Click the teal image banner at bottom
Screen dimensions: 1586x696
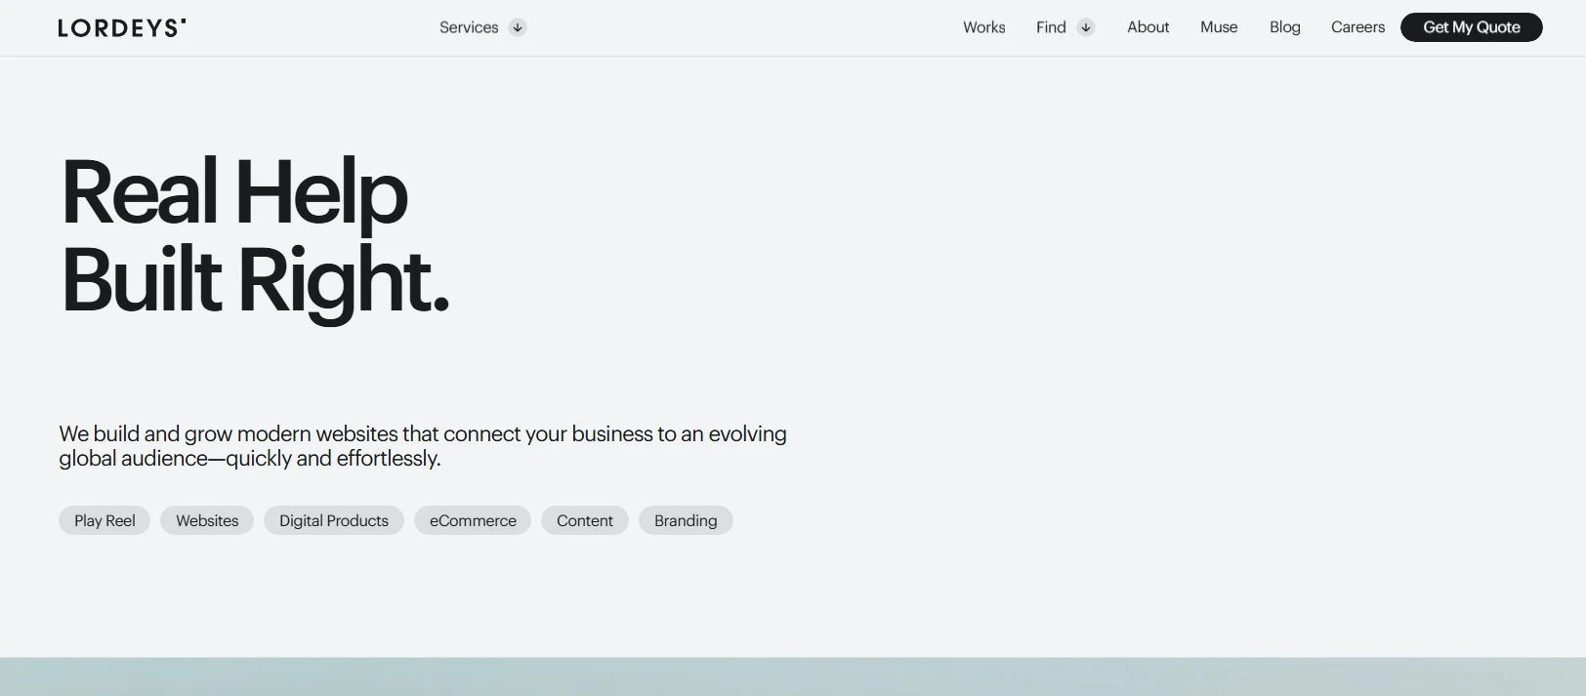[x=793, y=676]
